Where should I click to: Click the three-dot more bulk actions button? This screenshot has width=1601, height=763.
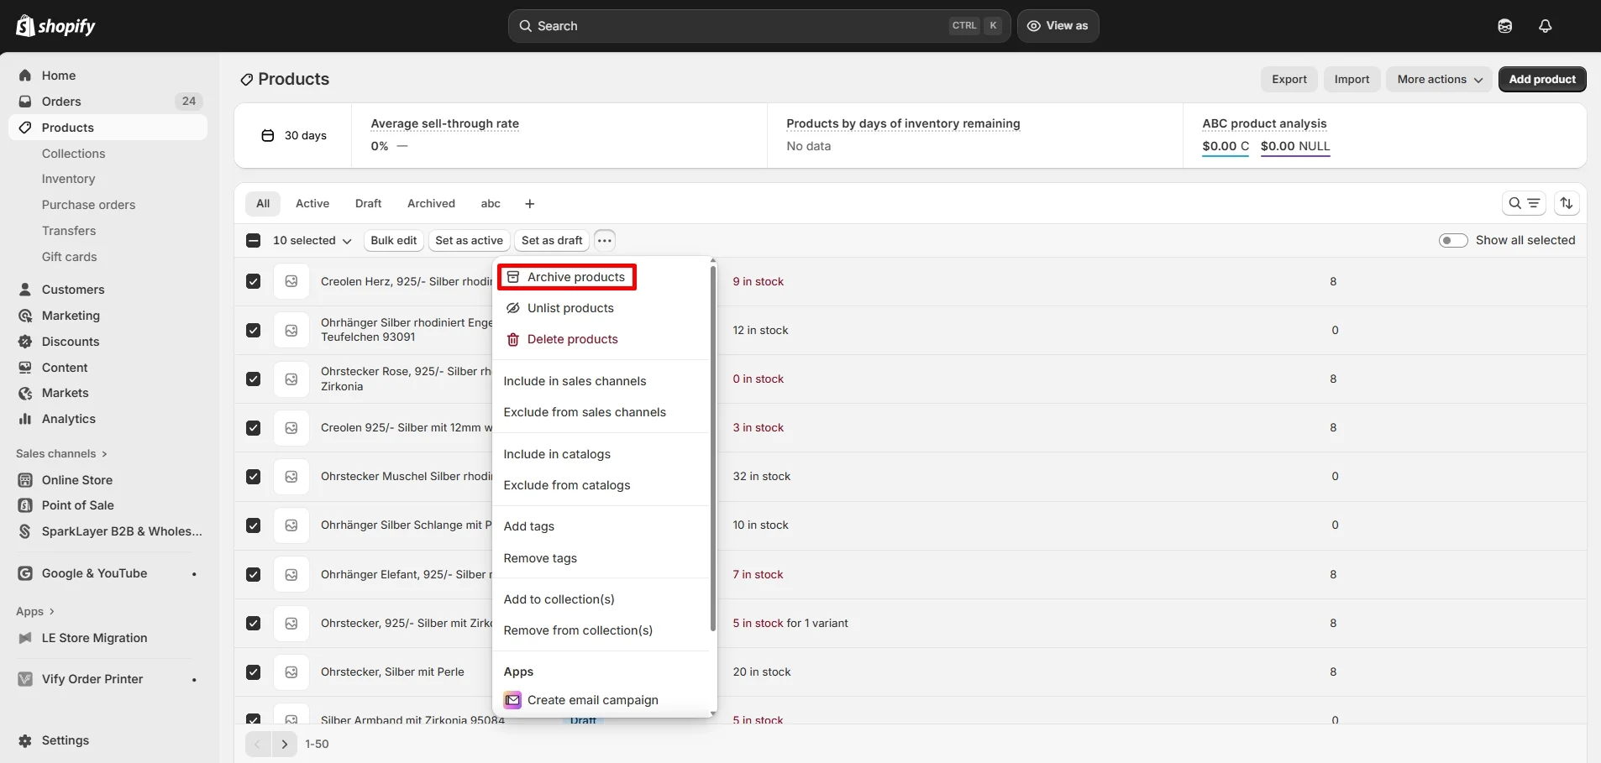click(x=604, y=240)
